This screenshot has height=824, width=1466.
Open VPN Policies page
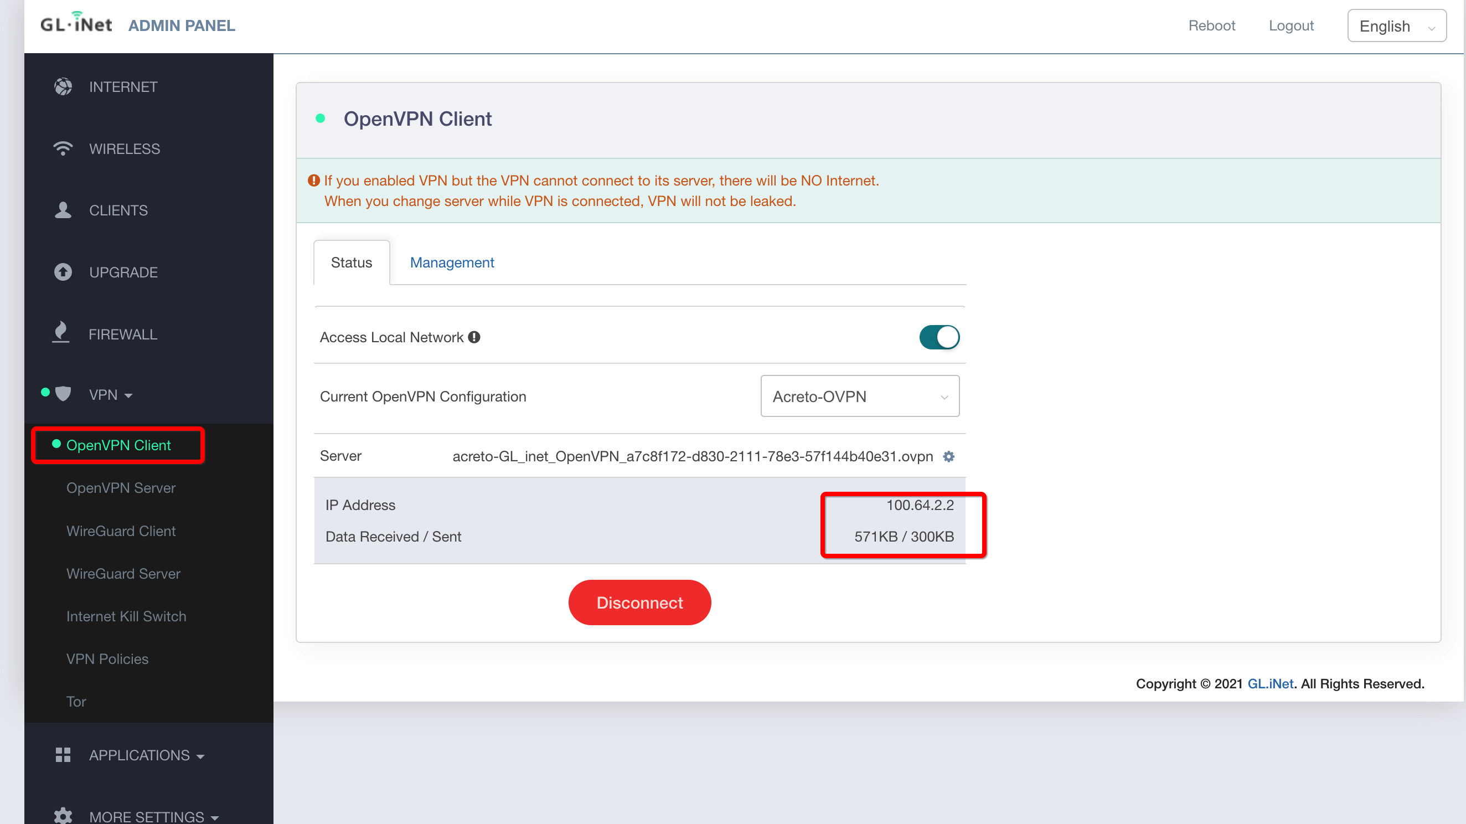107,658
